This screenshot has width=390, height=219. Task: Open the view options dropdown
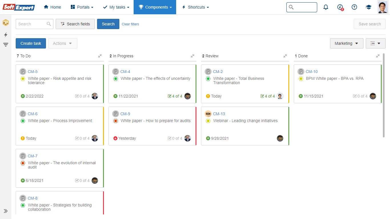click(x=375, y=43)
